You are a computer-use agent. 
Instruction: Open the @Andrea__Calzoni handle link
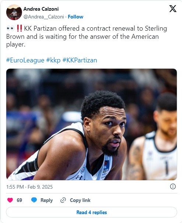tap(44, 17)
